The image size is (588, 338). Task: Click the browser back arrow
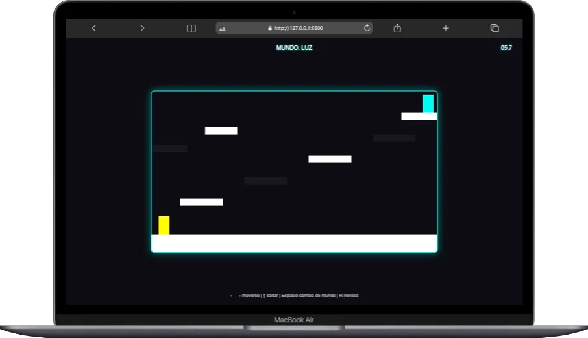(94, 28)
